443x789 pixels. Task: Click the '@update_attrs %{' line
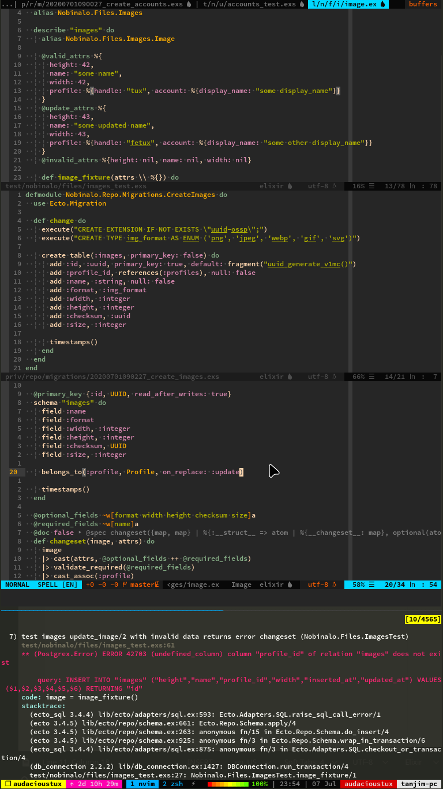tap(74, 108)
